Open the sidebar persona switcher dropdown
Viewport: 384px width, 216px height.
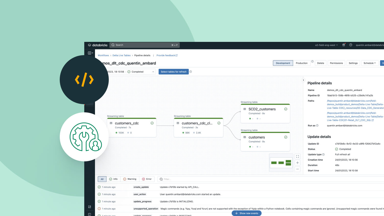point(90,53)
